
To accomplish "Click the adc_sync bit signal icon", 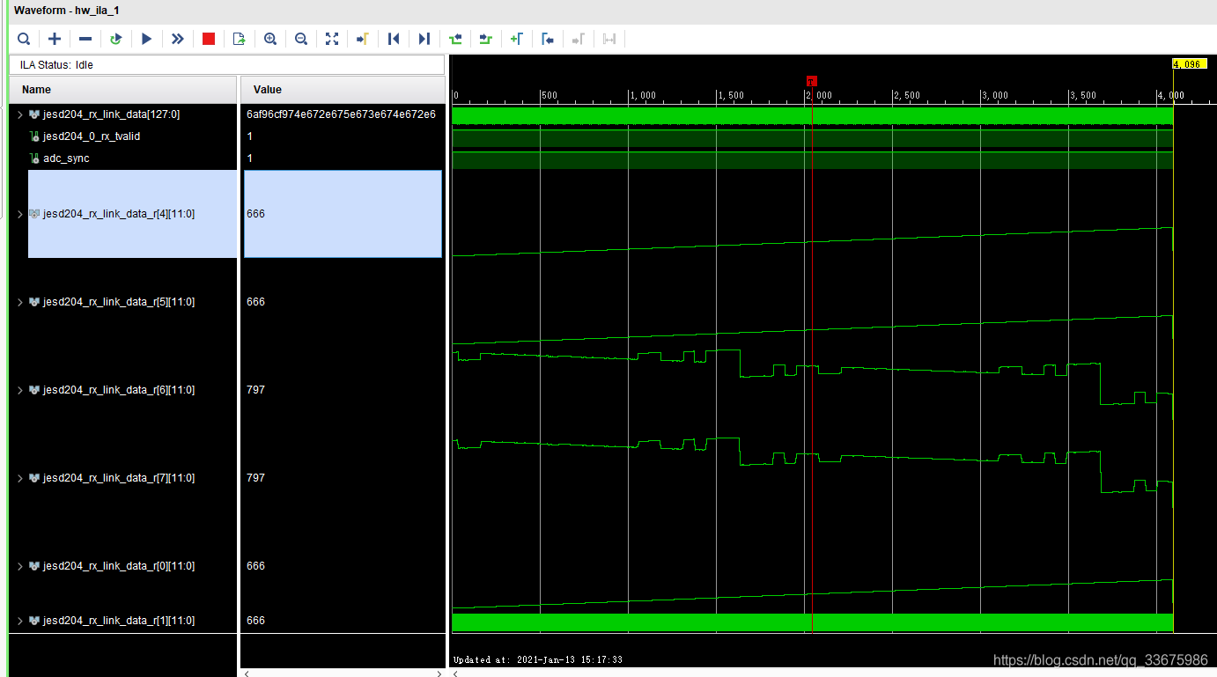I will click(35, 158).
